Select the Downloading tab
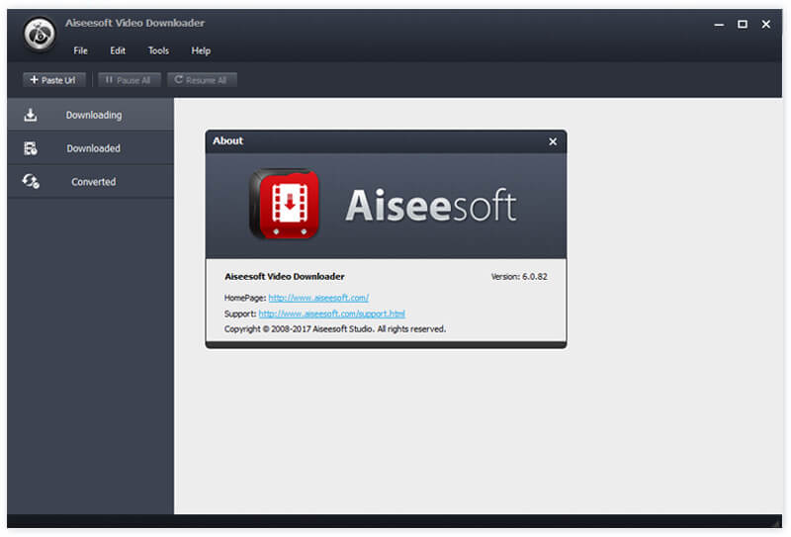This screenshot has height=537, width=791. point(91,115)
